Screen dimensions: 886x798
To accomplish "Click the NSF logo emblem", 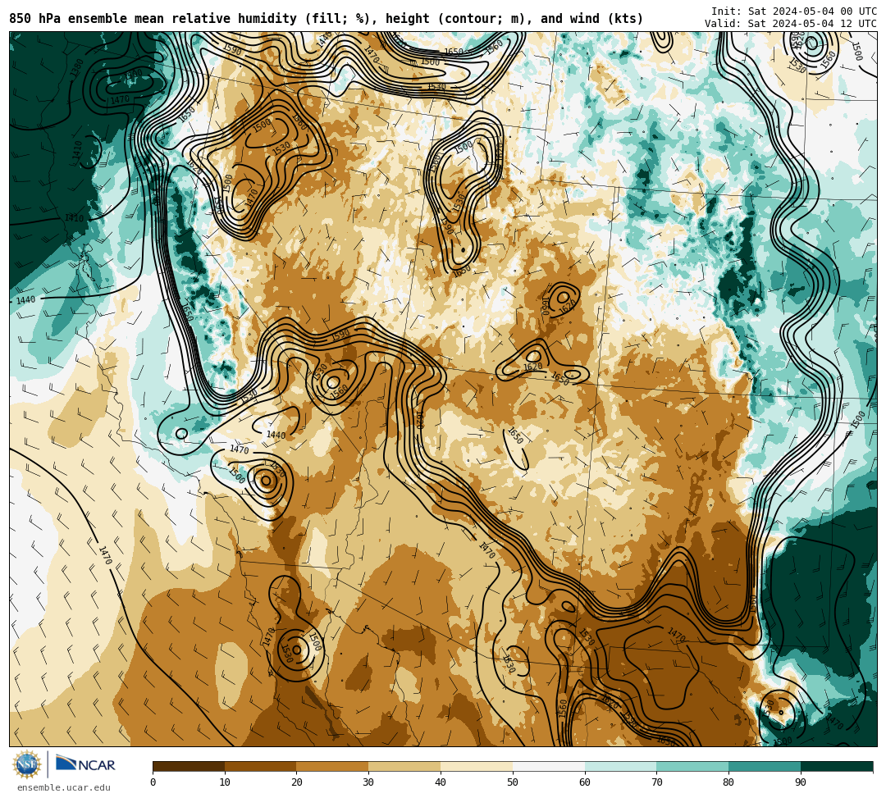I will pos(26,764).
